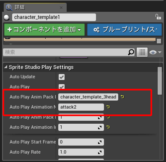Viewport: 166px width, 162px height.
Task: Click the Blueprint/Script button
Action: [124, 29]
